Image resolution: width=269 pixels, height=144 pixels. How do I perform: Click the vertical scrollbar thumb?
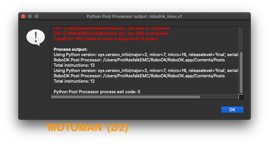(241, 72)
